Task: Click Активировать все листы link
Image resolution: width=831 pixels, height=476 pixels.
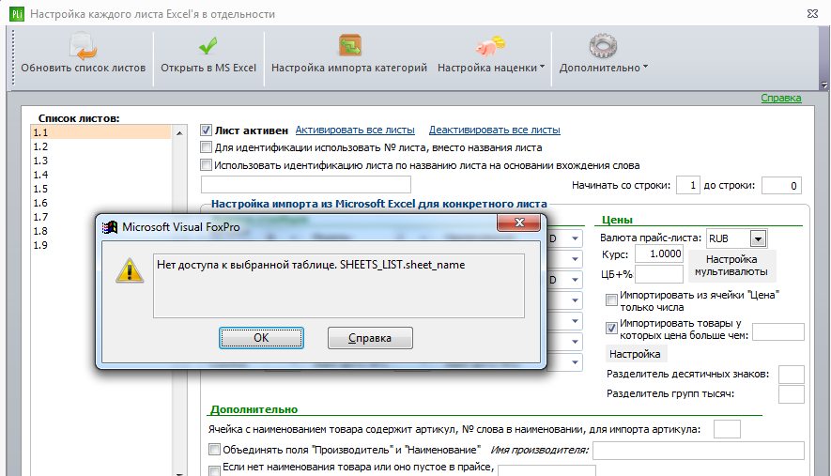Action: [355, 130]
